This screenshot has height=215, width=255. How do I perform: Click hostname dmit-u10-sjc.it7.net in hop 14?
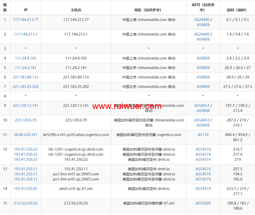point(76,189)
